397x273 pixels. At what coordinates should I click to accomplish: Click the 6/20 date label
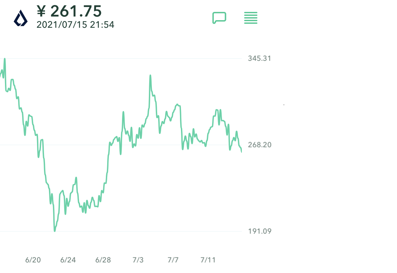[x=33, y=260]
